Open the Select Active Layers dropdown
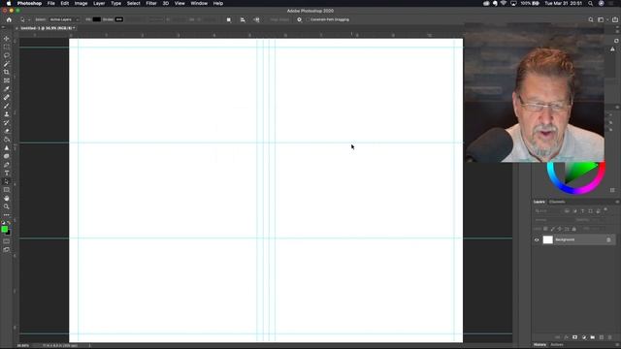Viewport: 621px width, 349px height. [64, 19]
